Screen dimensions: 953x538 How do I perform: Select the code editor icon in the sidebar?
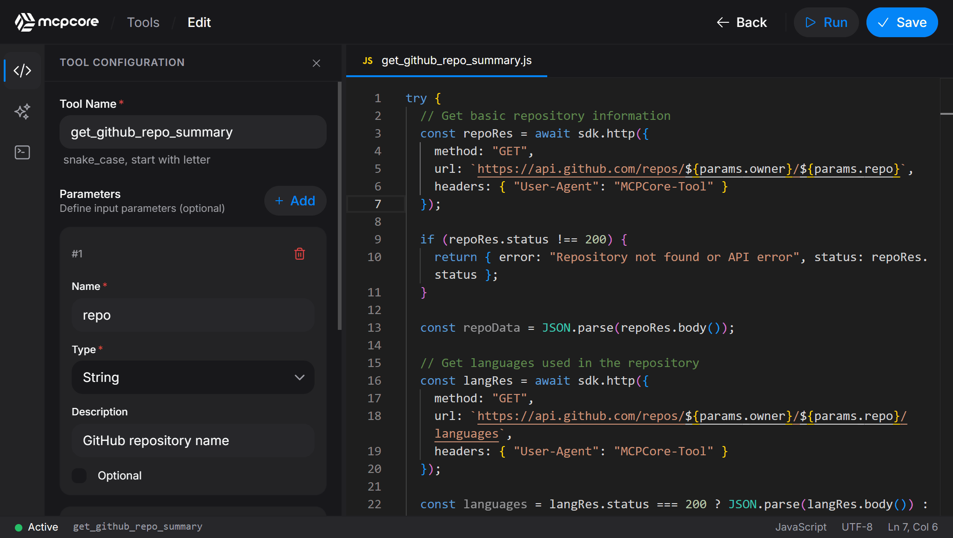22,70
